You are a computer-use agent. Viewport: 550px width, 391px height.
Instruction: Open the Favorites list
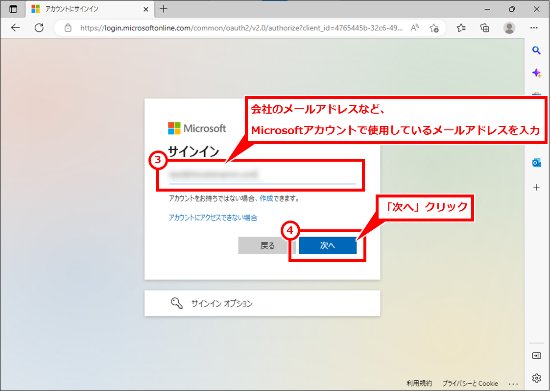point(461,28)
